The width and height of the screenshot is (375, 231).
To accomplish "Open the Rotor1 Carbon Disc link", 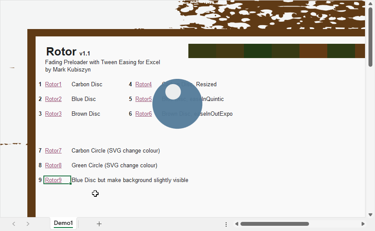I will [x=53, y=85].
